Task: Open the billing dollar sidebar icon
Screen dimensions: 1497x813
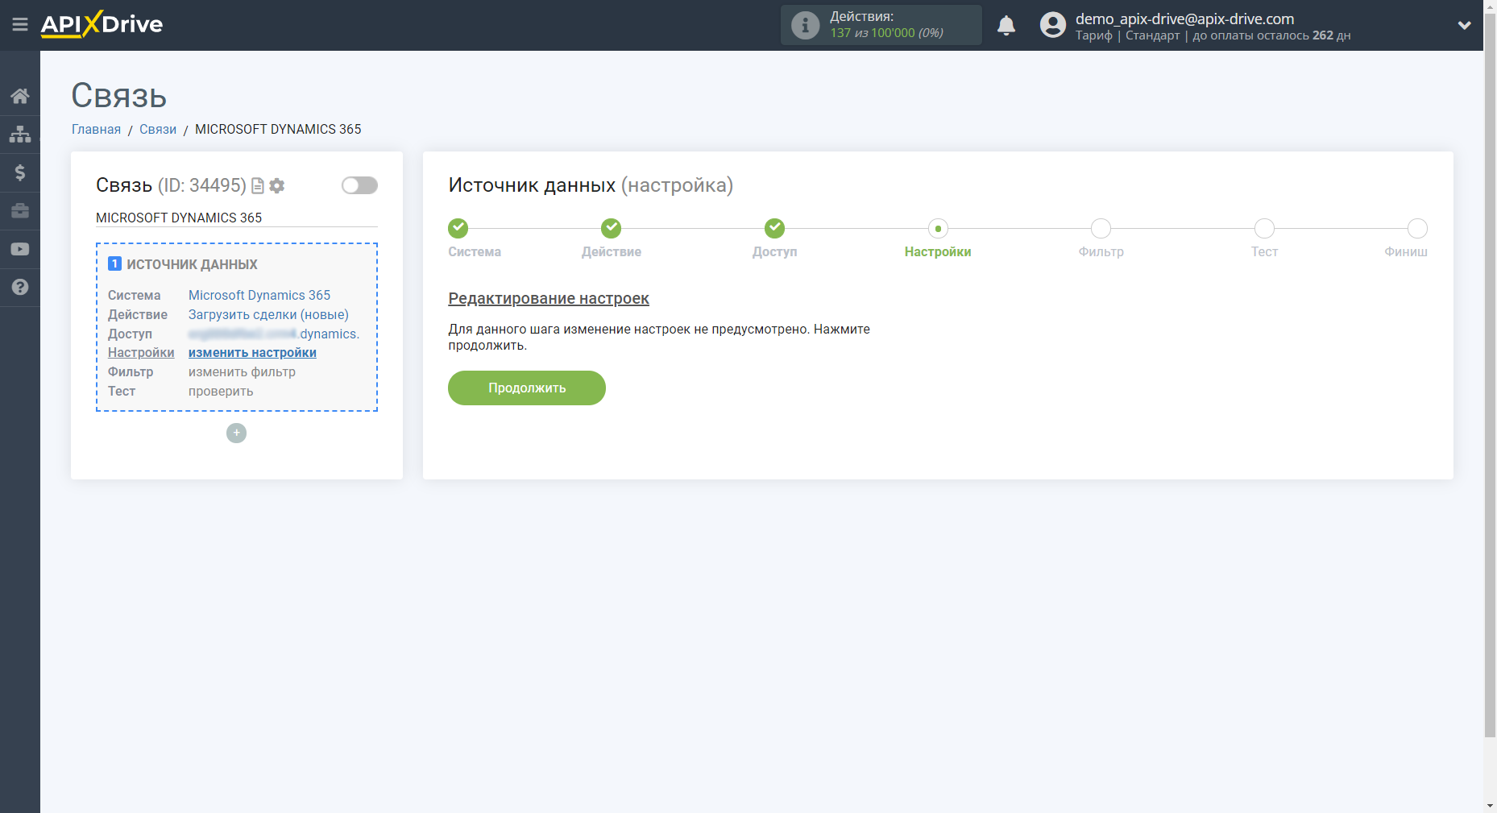Action: pos(20,172)
